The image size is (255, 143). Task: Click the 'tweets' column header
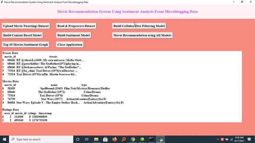tap(53, 56)
